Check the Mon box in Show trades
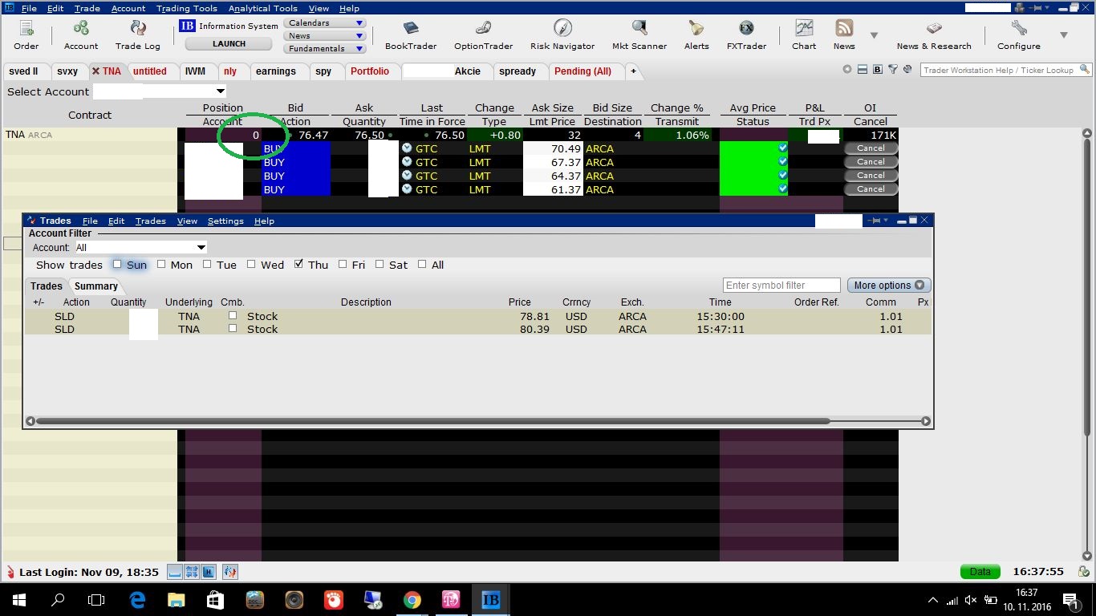Viewport: 1096px width, 616px height. coord(161,264)
